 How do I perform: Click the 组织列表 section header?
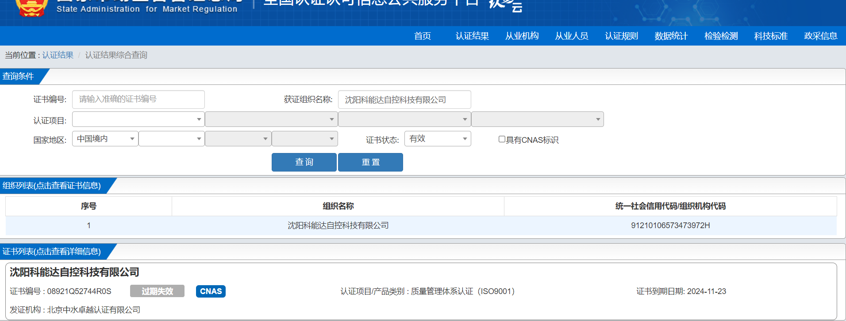point(52,186)
